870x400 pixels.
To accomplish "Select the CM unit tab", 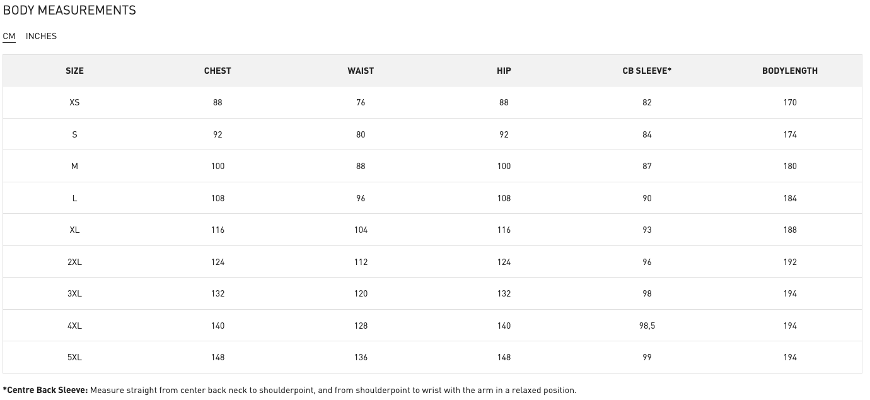I will [9, 36].
